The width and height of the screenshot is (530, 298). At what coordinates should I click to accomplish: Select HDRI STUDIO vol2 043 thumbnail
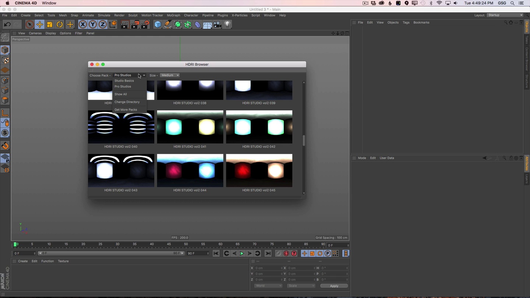pos(121,170)
